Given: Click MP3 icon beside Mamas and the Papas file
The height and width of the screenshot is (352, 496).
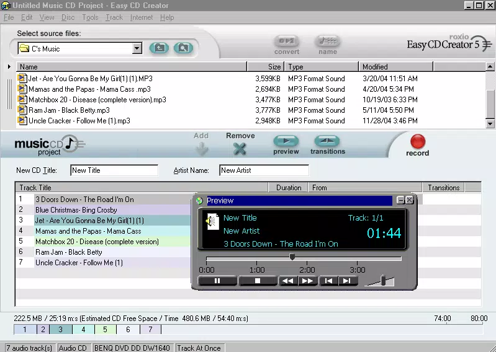Looking at the screenshot, I should (22, 89).
